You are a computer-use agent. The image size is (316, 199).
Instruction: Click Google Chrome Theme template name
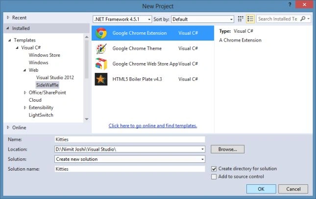click(137, 48)
